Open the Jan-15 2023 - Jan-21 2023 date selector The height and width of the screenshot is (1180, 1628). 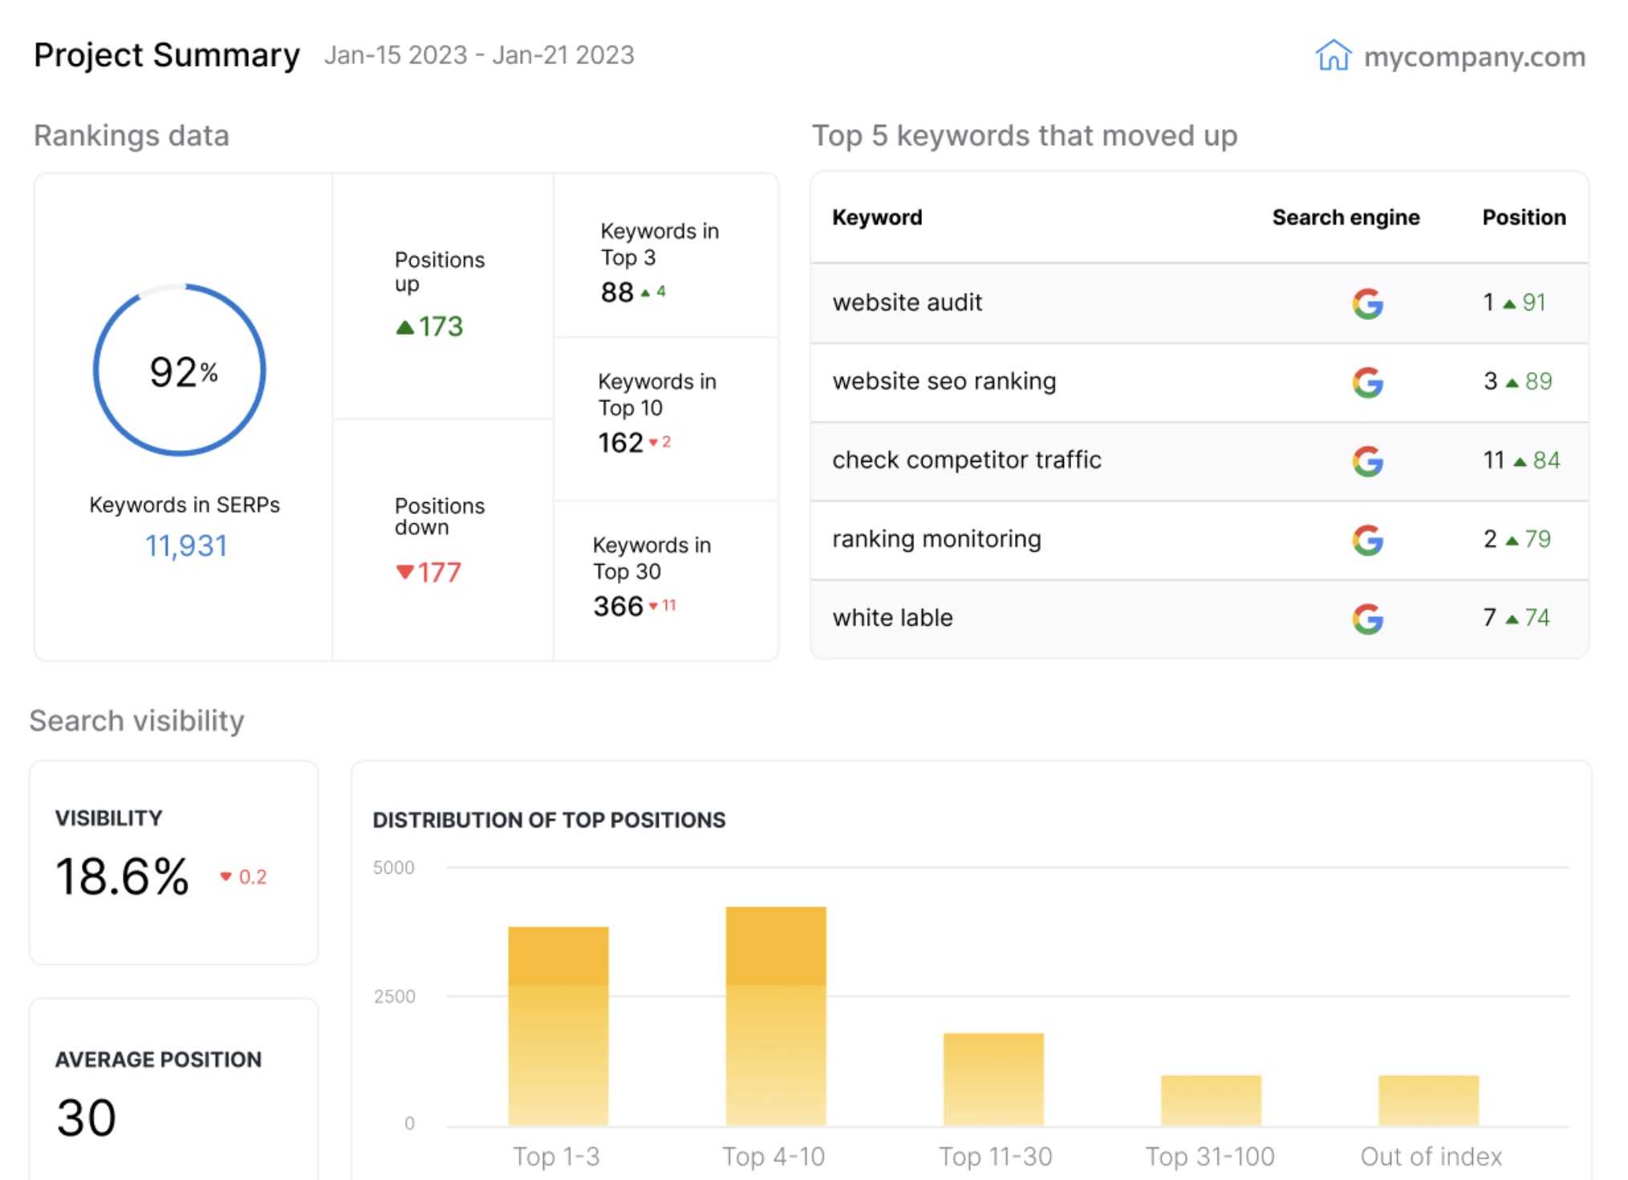coord(479,56)
